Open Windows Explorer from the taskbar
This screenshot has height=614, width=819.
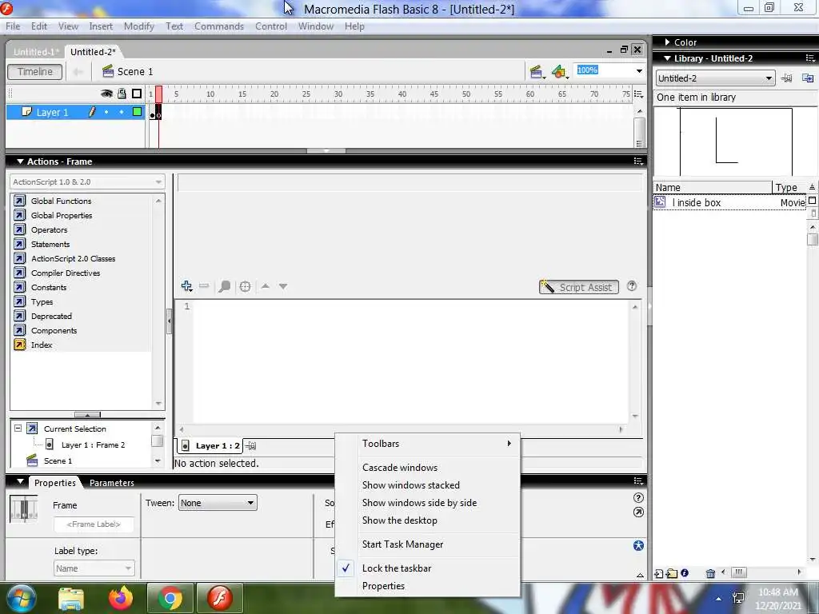click(71, 598)
